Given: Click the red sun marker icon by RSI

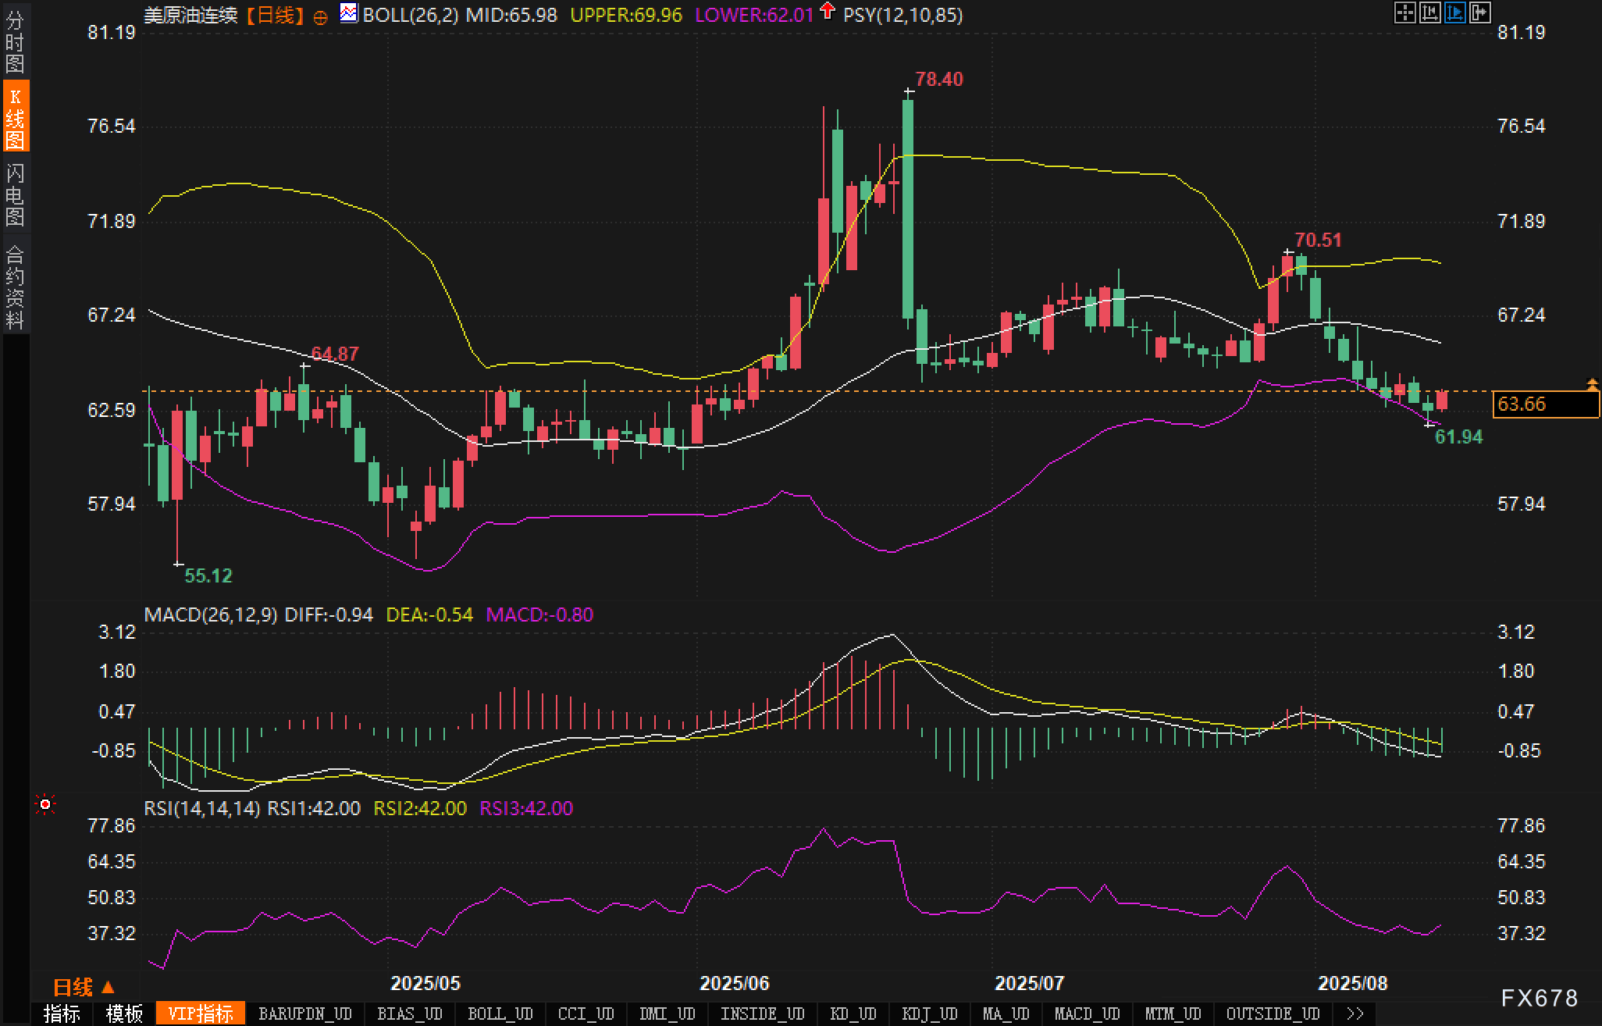Looking at the screenshot, I should 46,804.
